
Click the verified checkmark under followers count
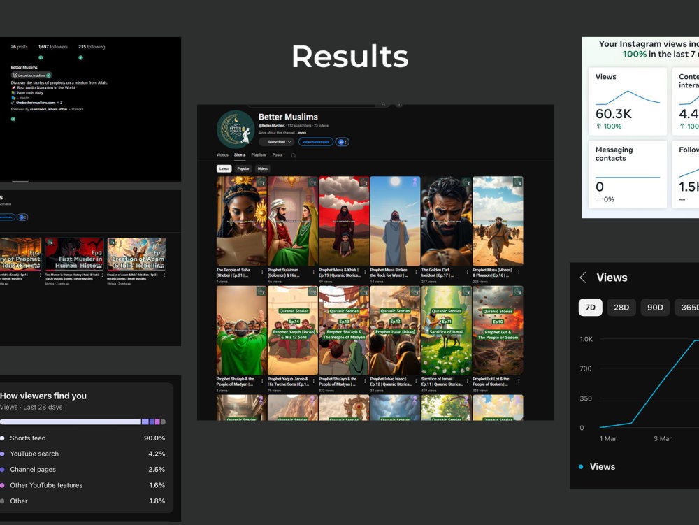tap(41, 57)
